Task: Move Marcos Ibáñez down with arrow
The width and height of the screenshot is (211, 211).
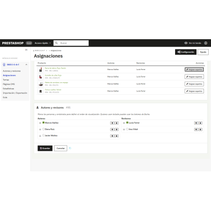Action: (x=117, y=123)
